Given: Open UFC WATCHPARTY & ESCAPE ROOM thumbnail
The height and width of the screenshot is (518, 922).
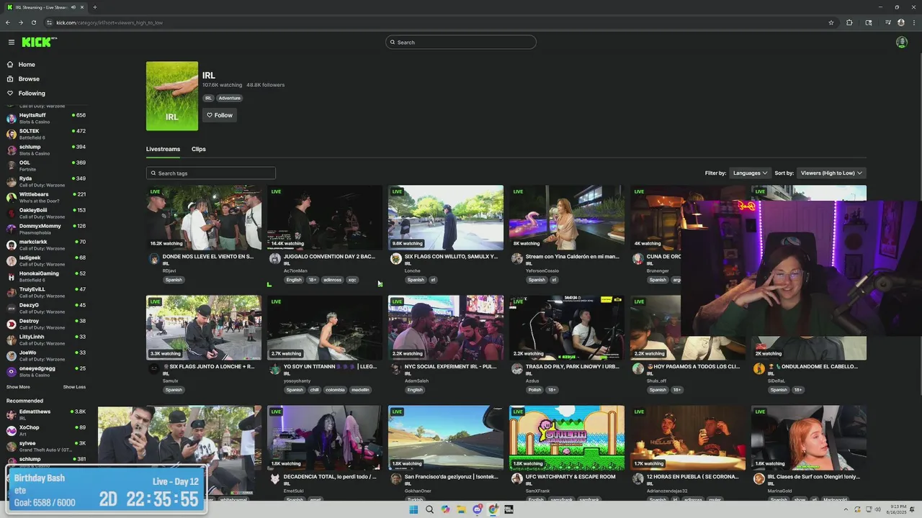Looking at the screenshot, I should 567,437.
